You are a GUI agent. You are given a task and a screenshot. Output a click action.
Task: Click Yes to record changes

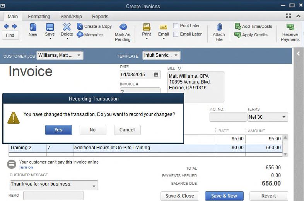[x=58, y=129]
